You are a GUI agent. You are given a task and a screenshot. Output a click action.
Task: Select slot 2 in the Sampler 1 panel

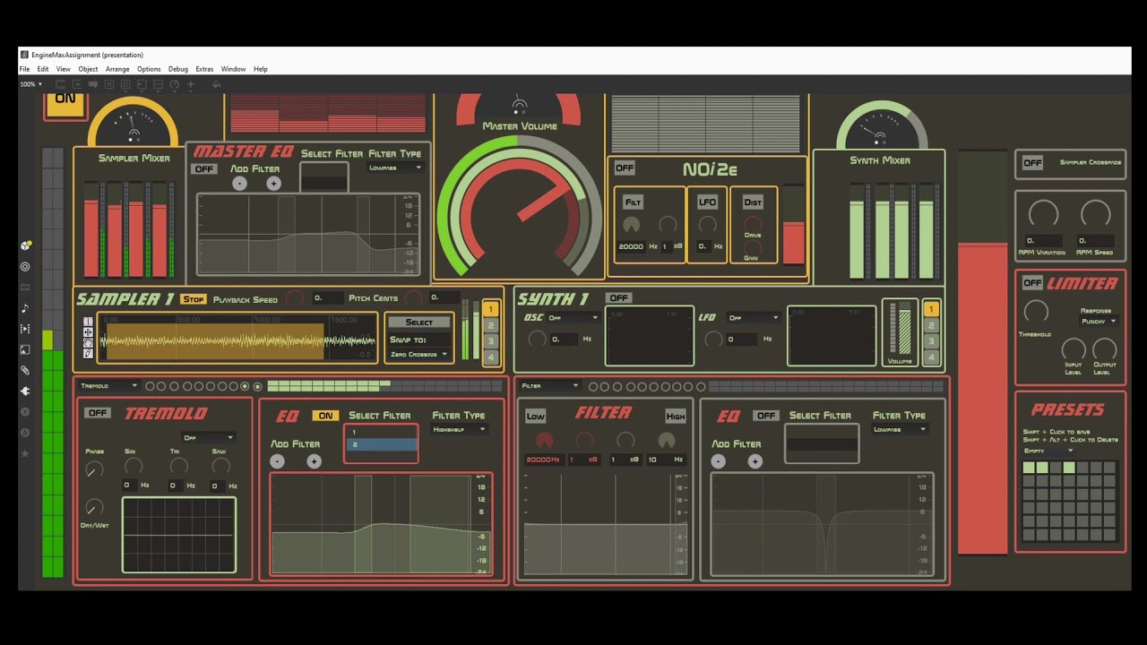click(x=490, y=325)
